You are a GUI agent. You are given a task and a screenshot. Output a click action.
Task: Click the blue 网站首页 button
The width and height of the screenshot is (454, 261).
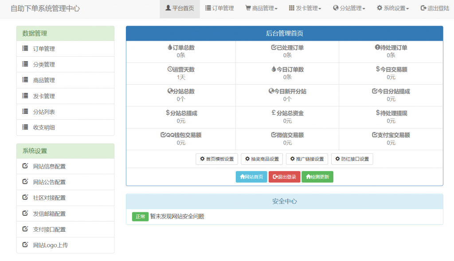[251, 177]
